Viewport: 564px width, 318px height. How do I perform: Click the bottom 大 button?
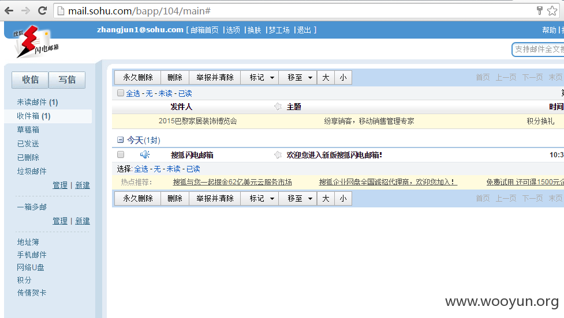point(326,199)
